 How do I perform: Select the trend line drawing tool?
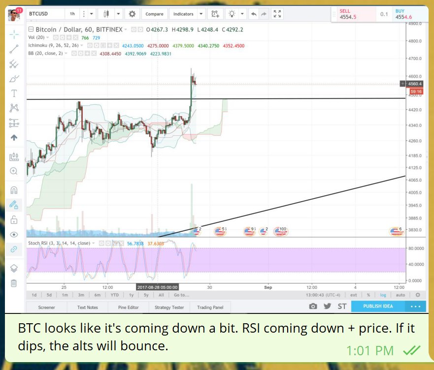[14, 49]
